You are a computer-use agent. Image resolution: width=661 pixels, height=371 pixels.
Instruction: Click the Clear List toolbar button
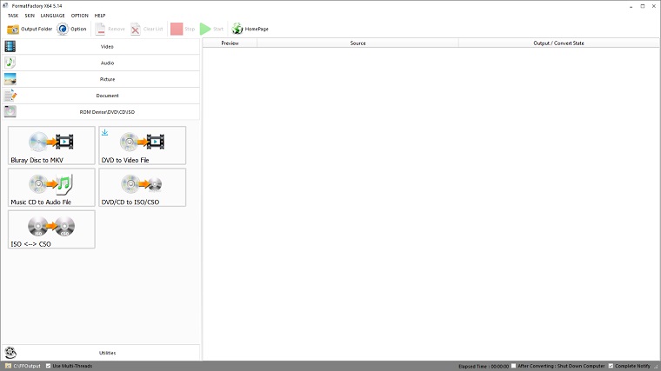(147, 29)
